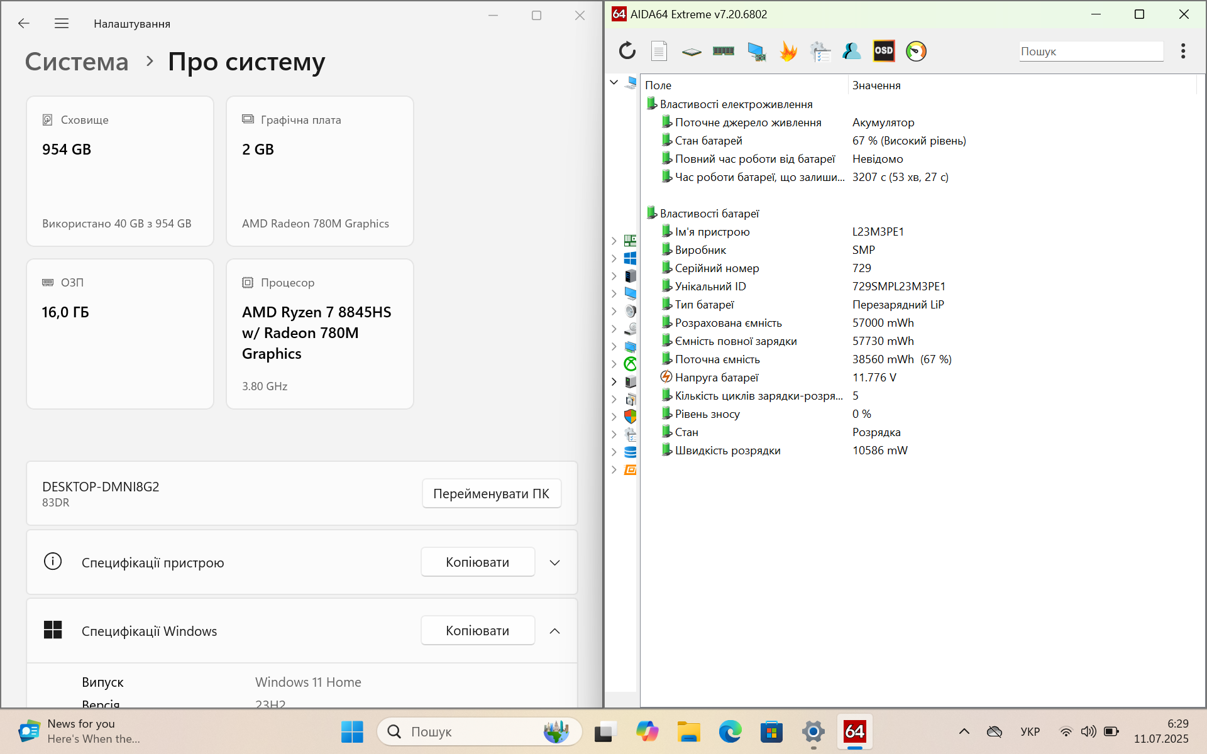Viewport: 1207px width, 754px height.
Task: Open the Report document icon in AIDA64 toolbar
Action: pos(659,51)
